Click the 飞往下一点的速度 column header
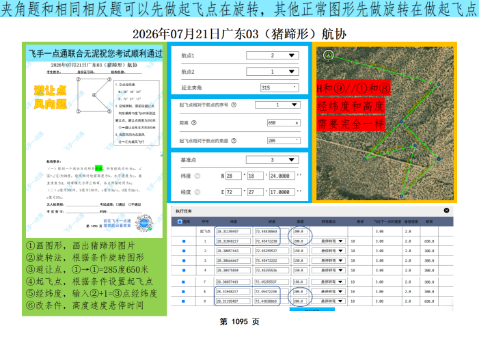479x339 pixels. (x=386, y=221)
